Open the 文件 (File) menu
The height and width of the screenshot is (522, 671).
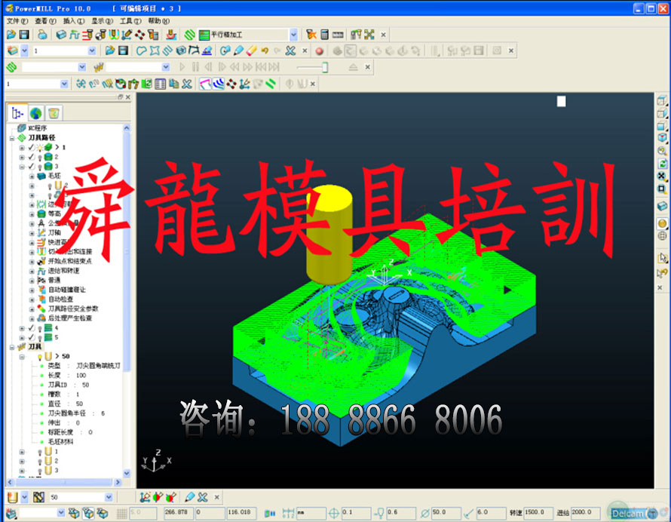coord(17,21)
